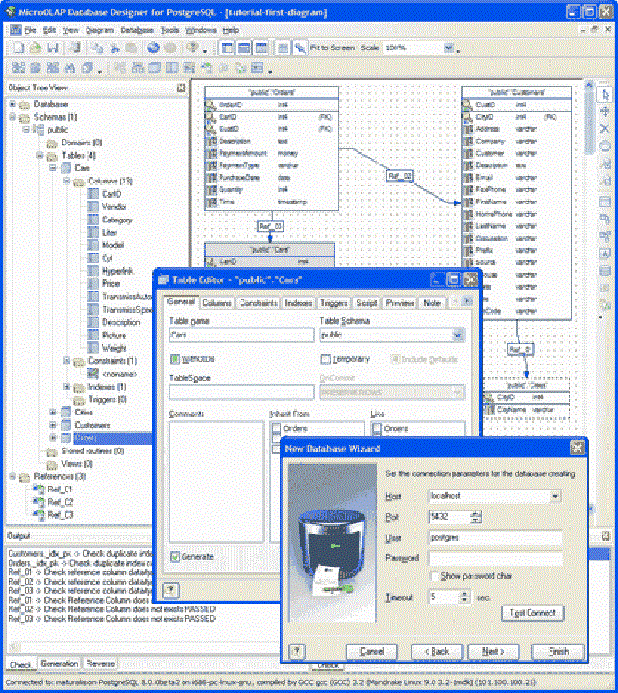Click the OrderID key icon in Orders table
Image resolution: width=618 pixels, height=693 pixels.
pyautogui.click(x=210, y=105)
